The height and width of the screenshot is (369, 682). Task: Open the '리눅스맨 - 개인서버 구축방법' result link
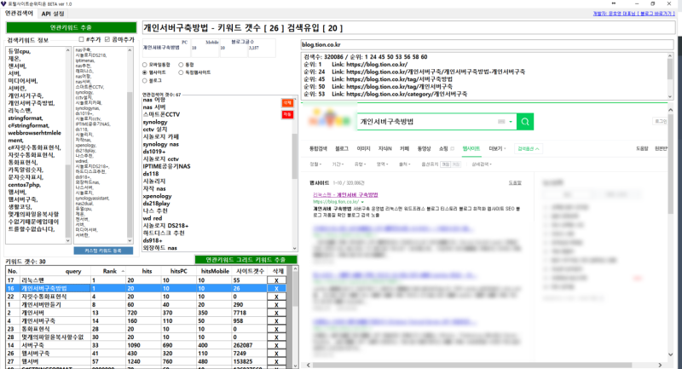coord(345,194)
